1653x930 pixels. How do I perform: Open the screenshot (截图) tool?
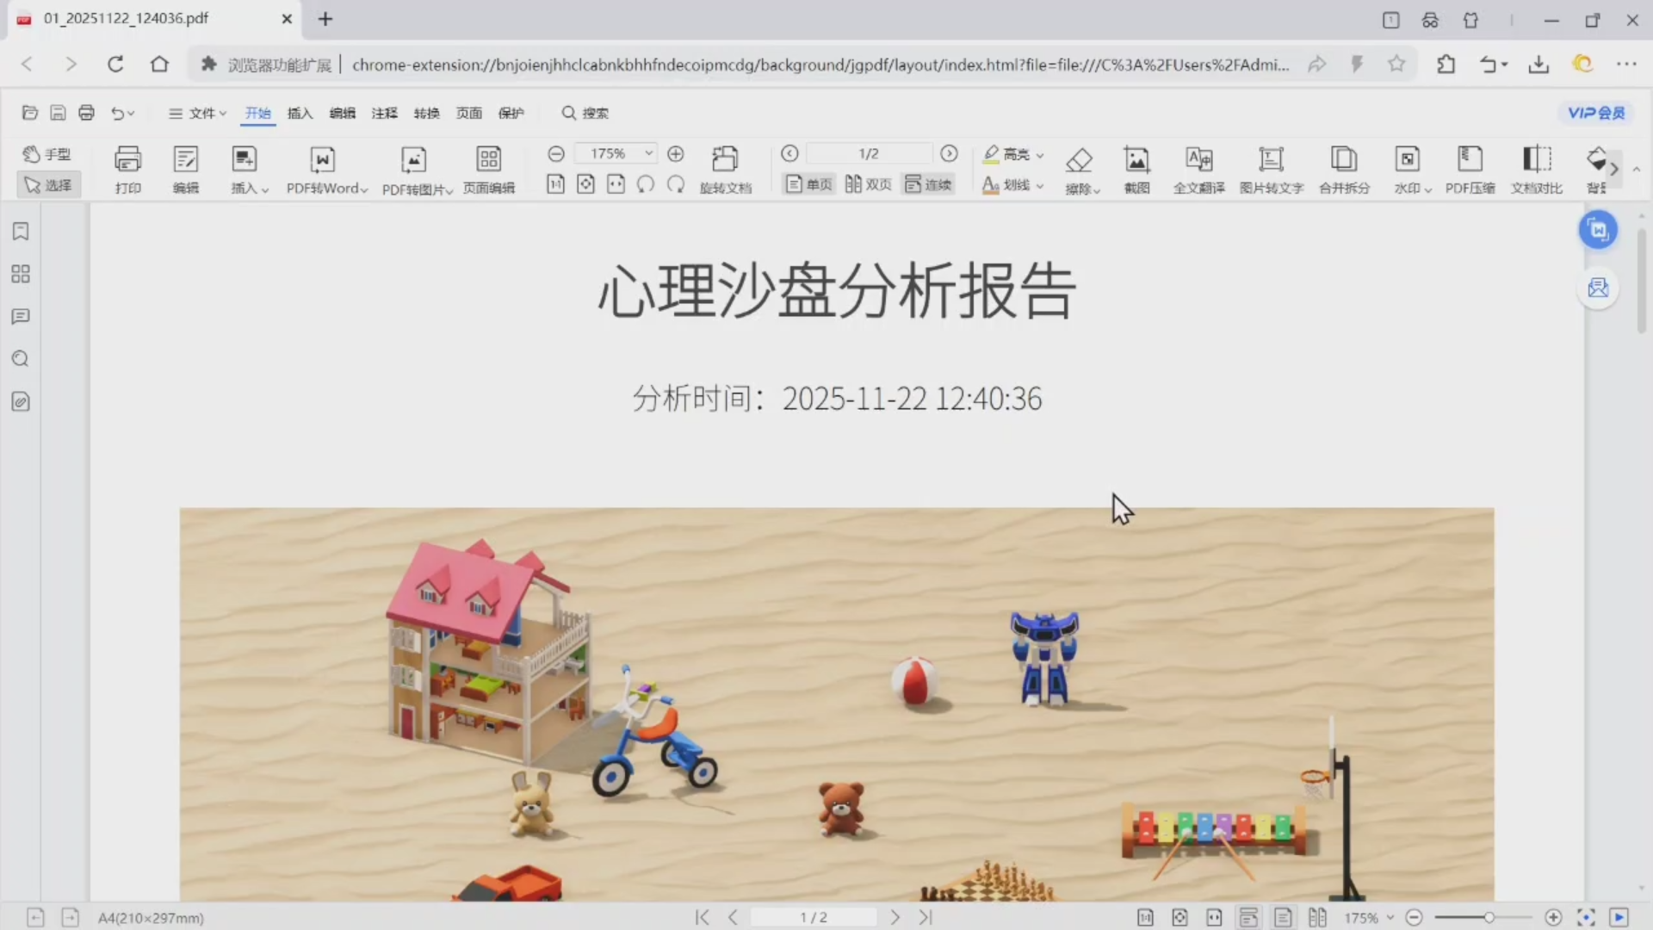1136,160
